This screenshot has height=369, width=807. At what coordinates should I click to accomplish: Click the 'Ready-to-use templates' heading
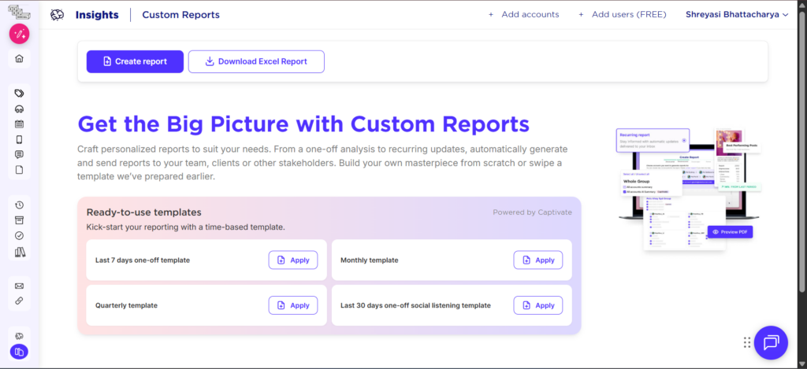[143, 212]
